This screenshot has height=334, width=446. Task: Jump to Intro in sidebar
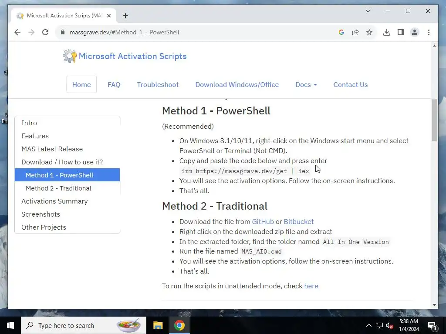click(67, 123)
